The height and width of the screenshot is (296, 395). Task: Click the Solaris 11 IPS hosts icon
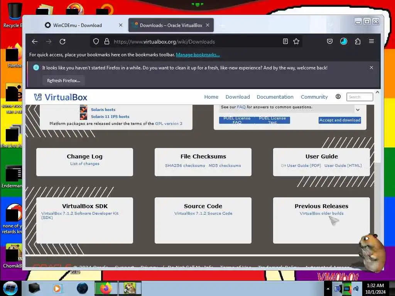[x=83, y=116]
